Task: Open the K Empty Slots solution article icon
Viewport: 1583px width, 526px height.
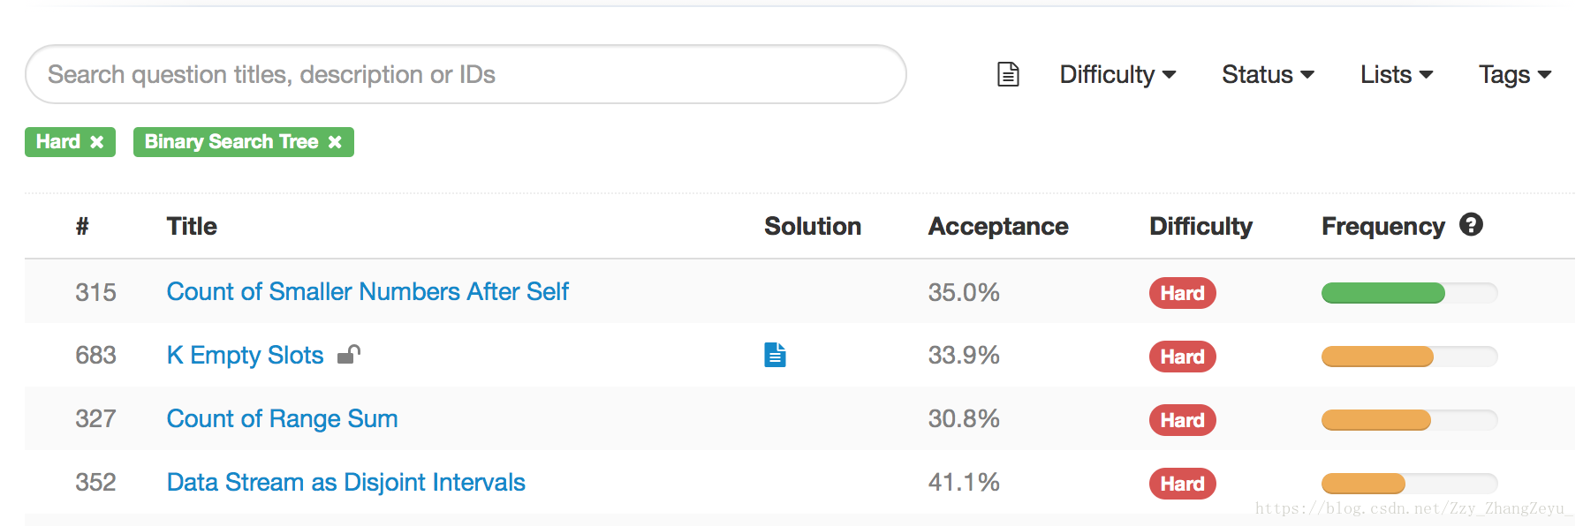Action: pos(775,355)
